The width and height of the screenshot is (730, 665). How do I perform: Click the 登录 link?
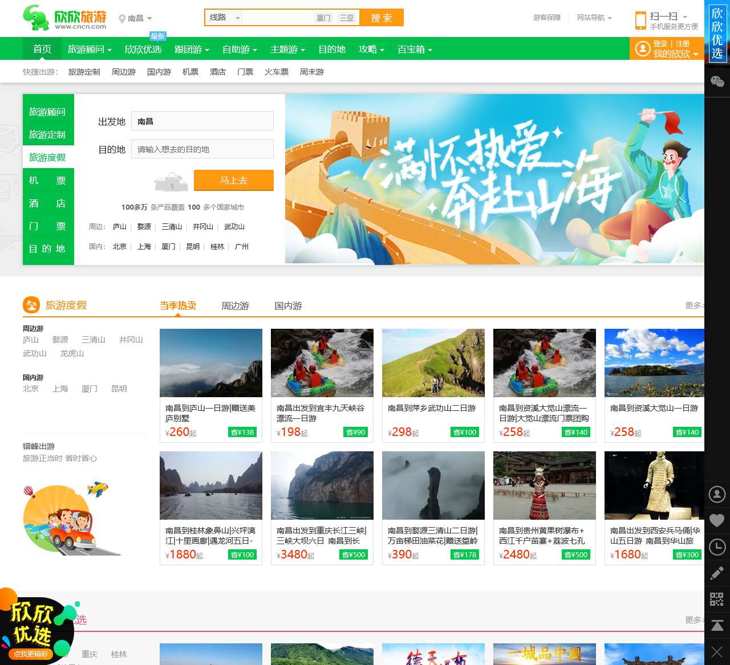[660, 44]
